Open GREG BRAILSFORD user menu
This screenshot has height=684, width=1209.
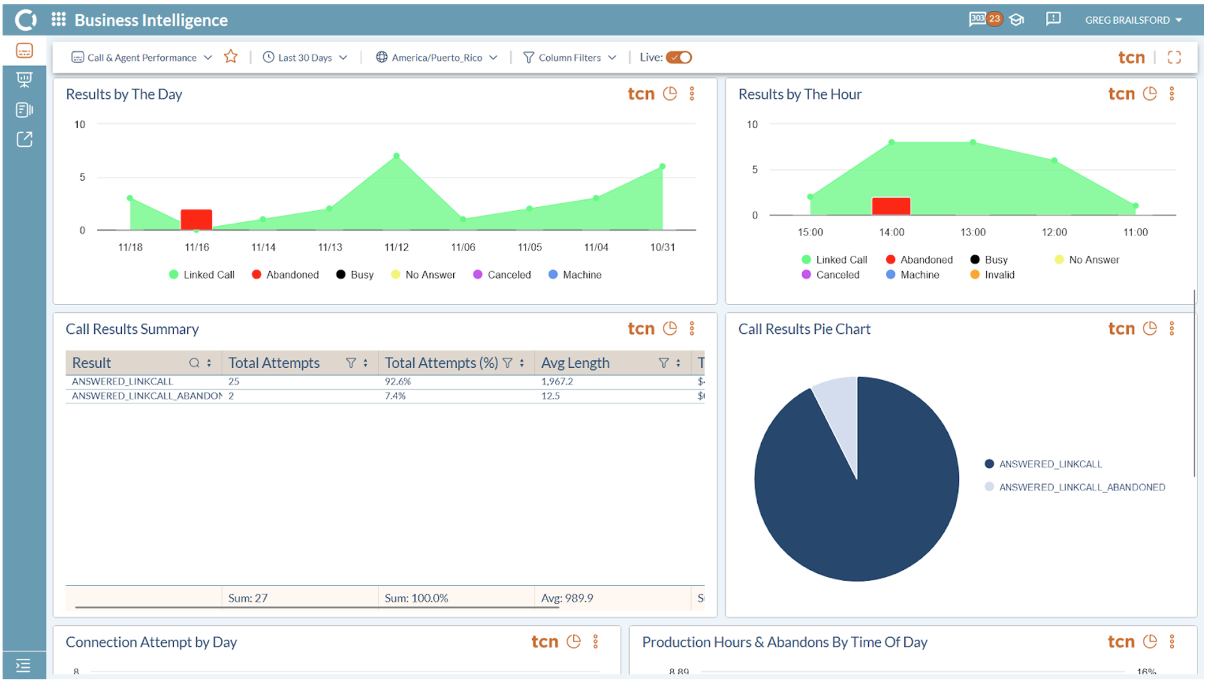coord(1134,20)
